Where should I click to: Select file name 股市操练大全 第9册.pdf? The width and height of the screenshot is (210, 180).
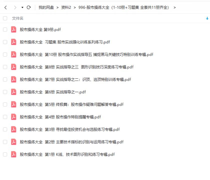pyautogui.click(x=40, y=29)
